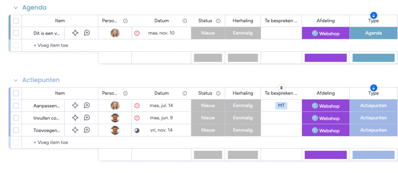Collapse the Actiepunten group chevron
This screenshot has height=173, width=398.
coord(16,80)
